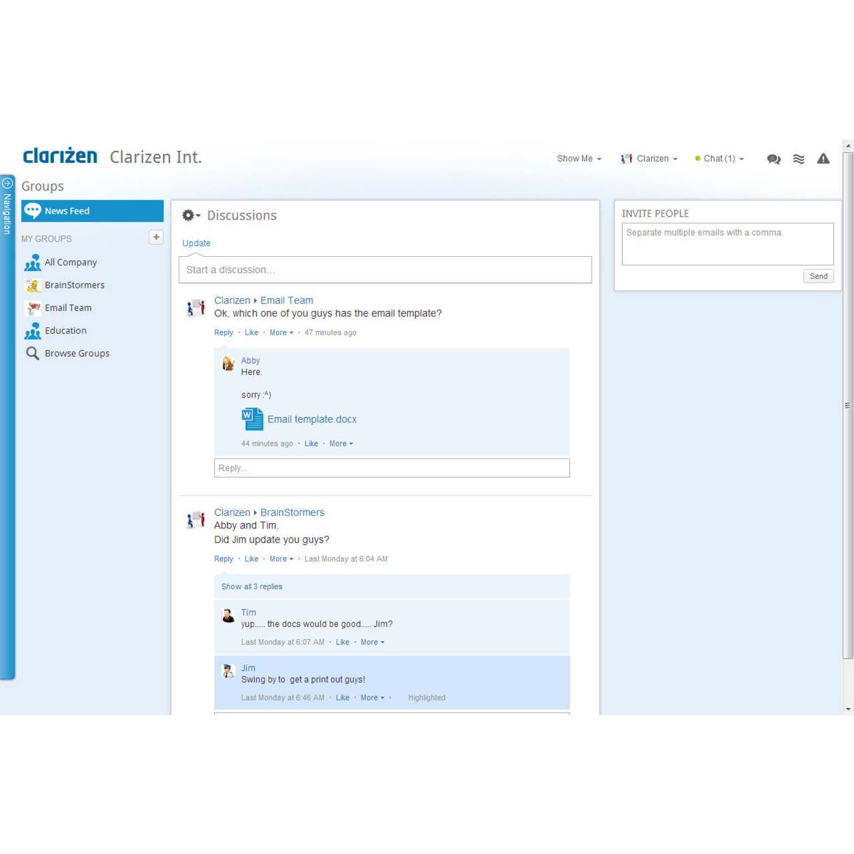
Task: Open the discussions chat bubbles icon
Action: pos(773,159)
